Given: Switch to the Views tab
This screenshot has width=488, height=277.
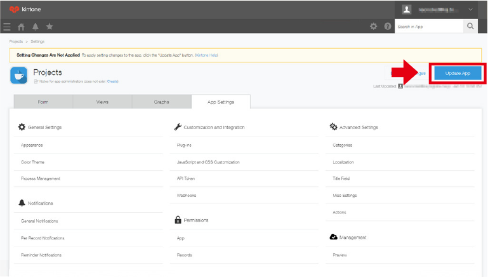Looking at the screenshot, I should 102,102.
